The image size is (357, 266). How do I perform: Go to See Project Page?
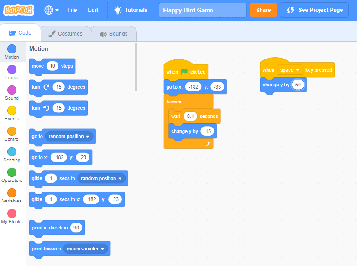(315, 10)
